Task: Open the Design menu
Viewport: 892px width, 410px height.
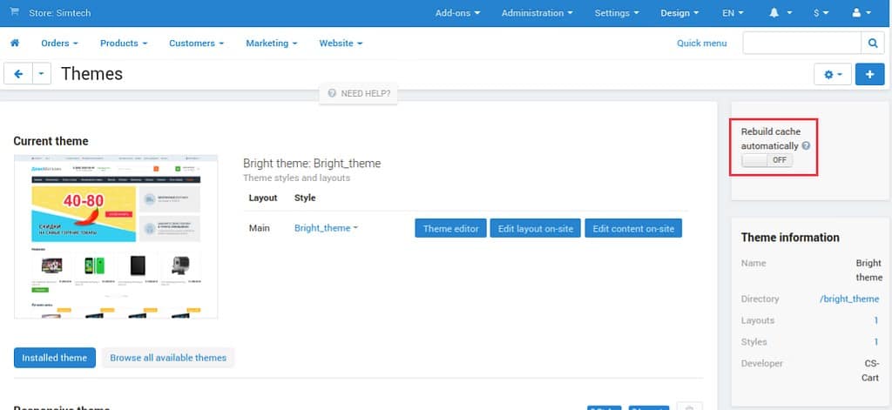Action: [679, 12]
